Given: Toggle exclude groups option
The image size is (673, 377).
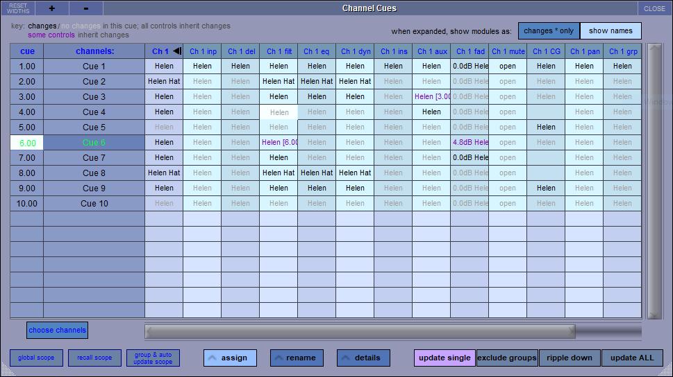Looking at the screenshot, I should point(507,358).
